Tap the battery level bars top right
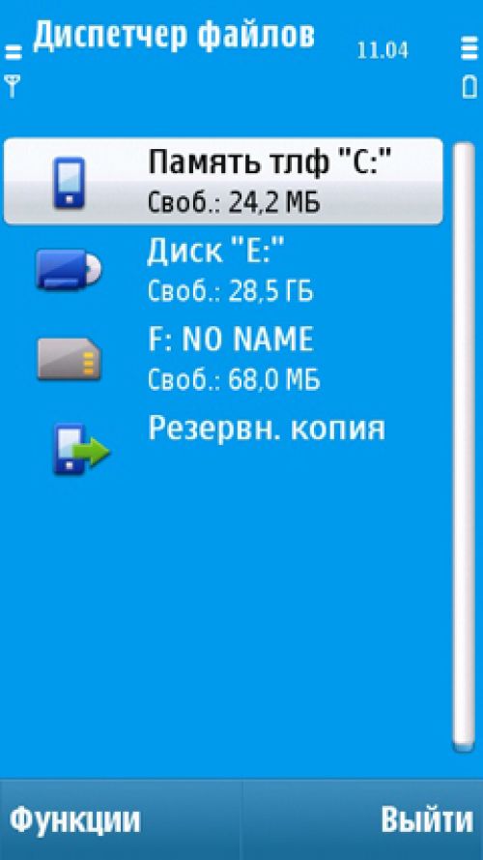This screenshot has width=483, height=860. (x=469, y=47)
